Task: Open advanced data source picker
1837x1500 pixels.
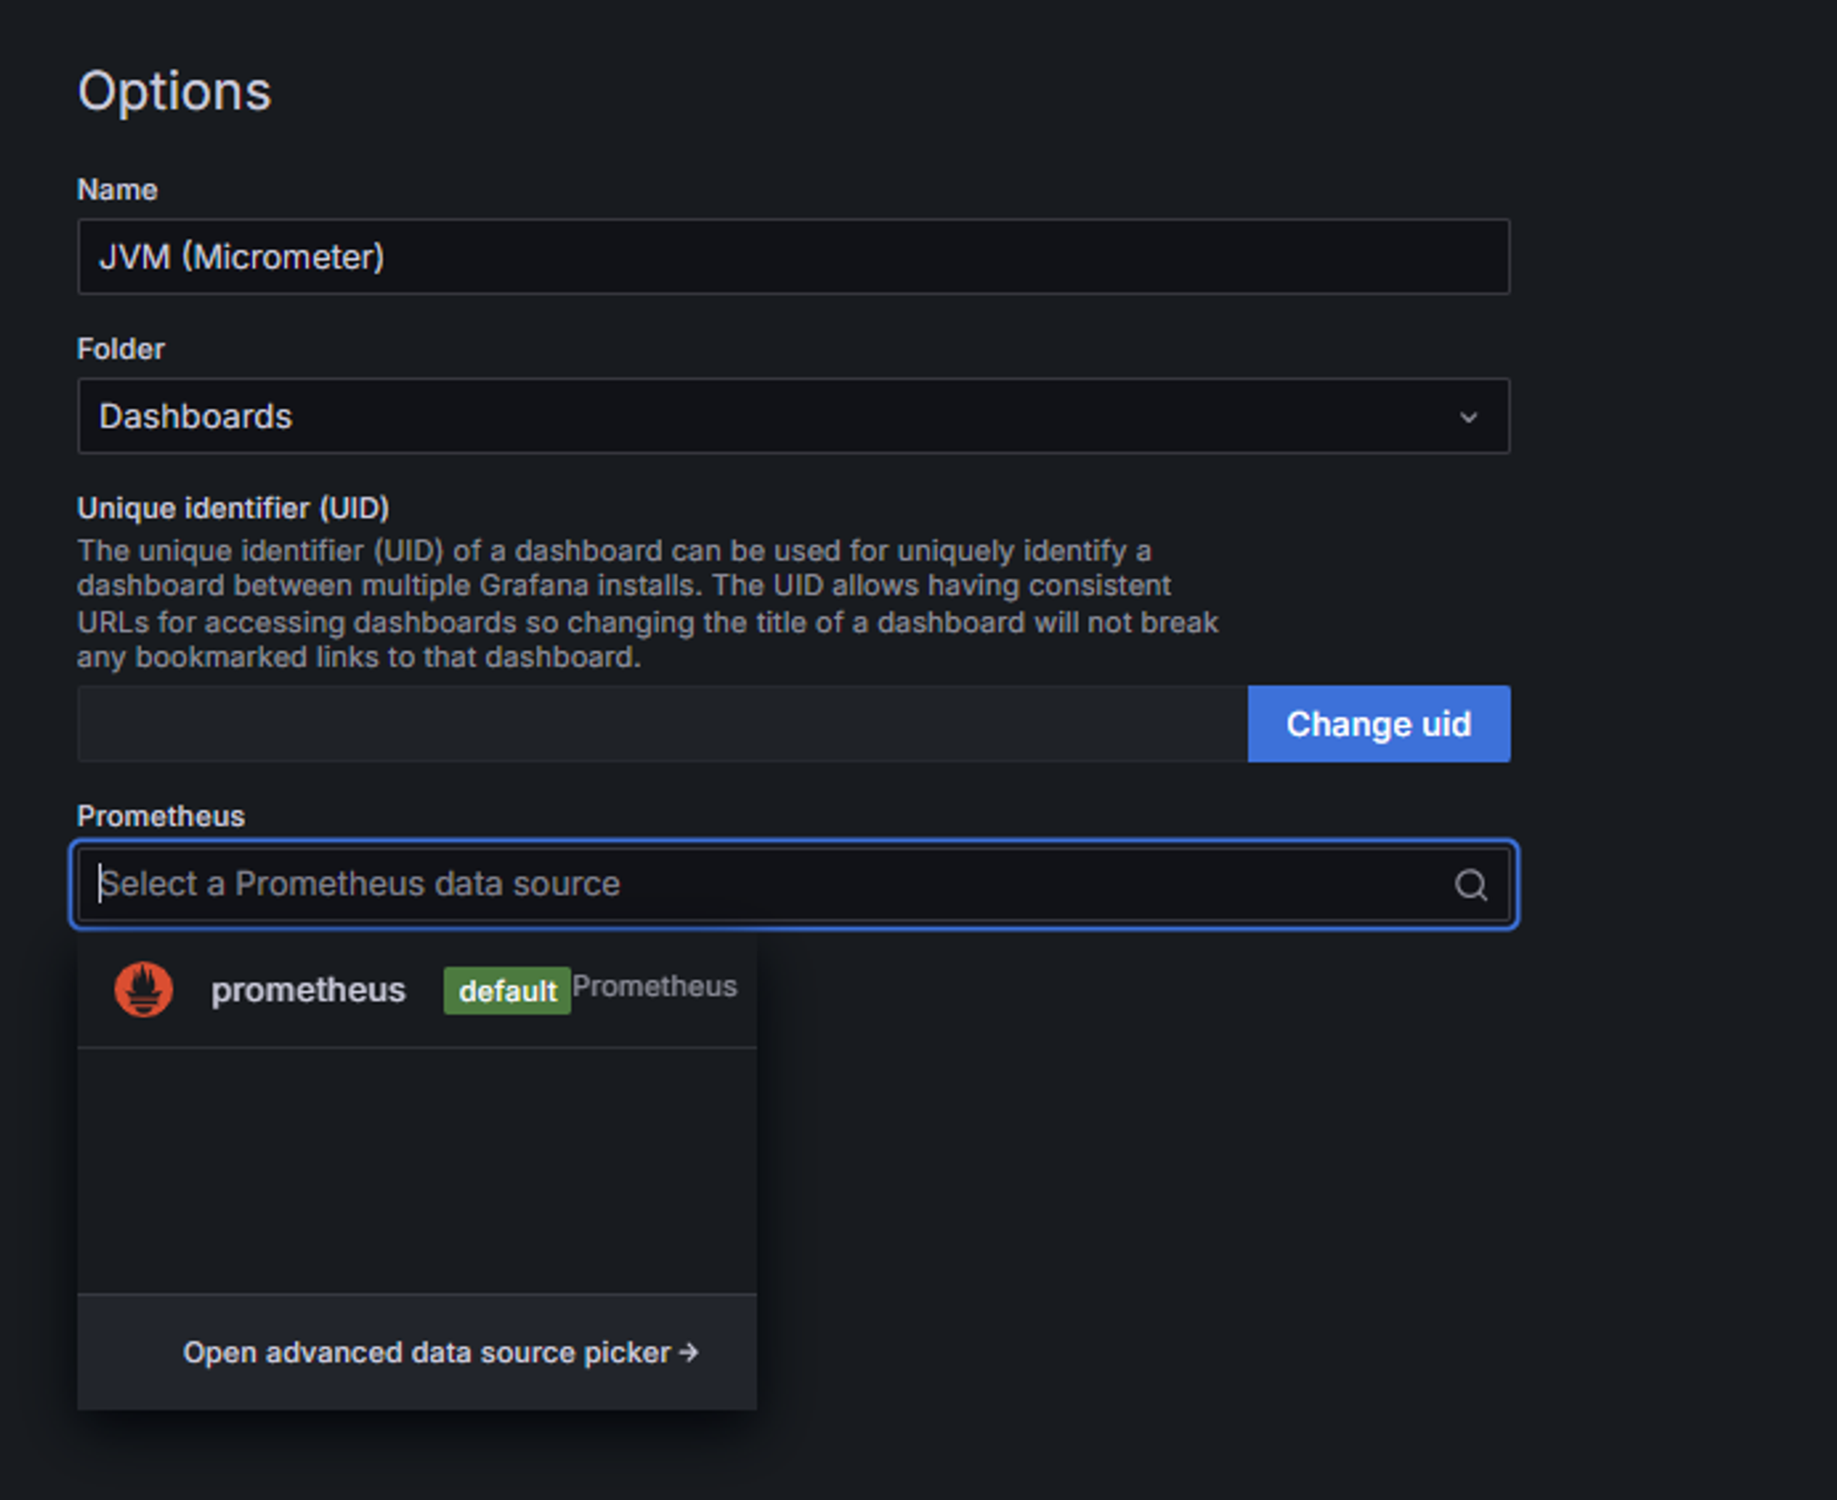Action: 427,1352
